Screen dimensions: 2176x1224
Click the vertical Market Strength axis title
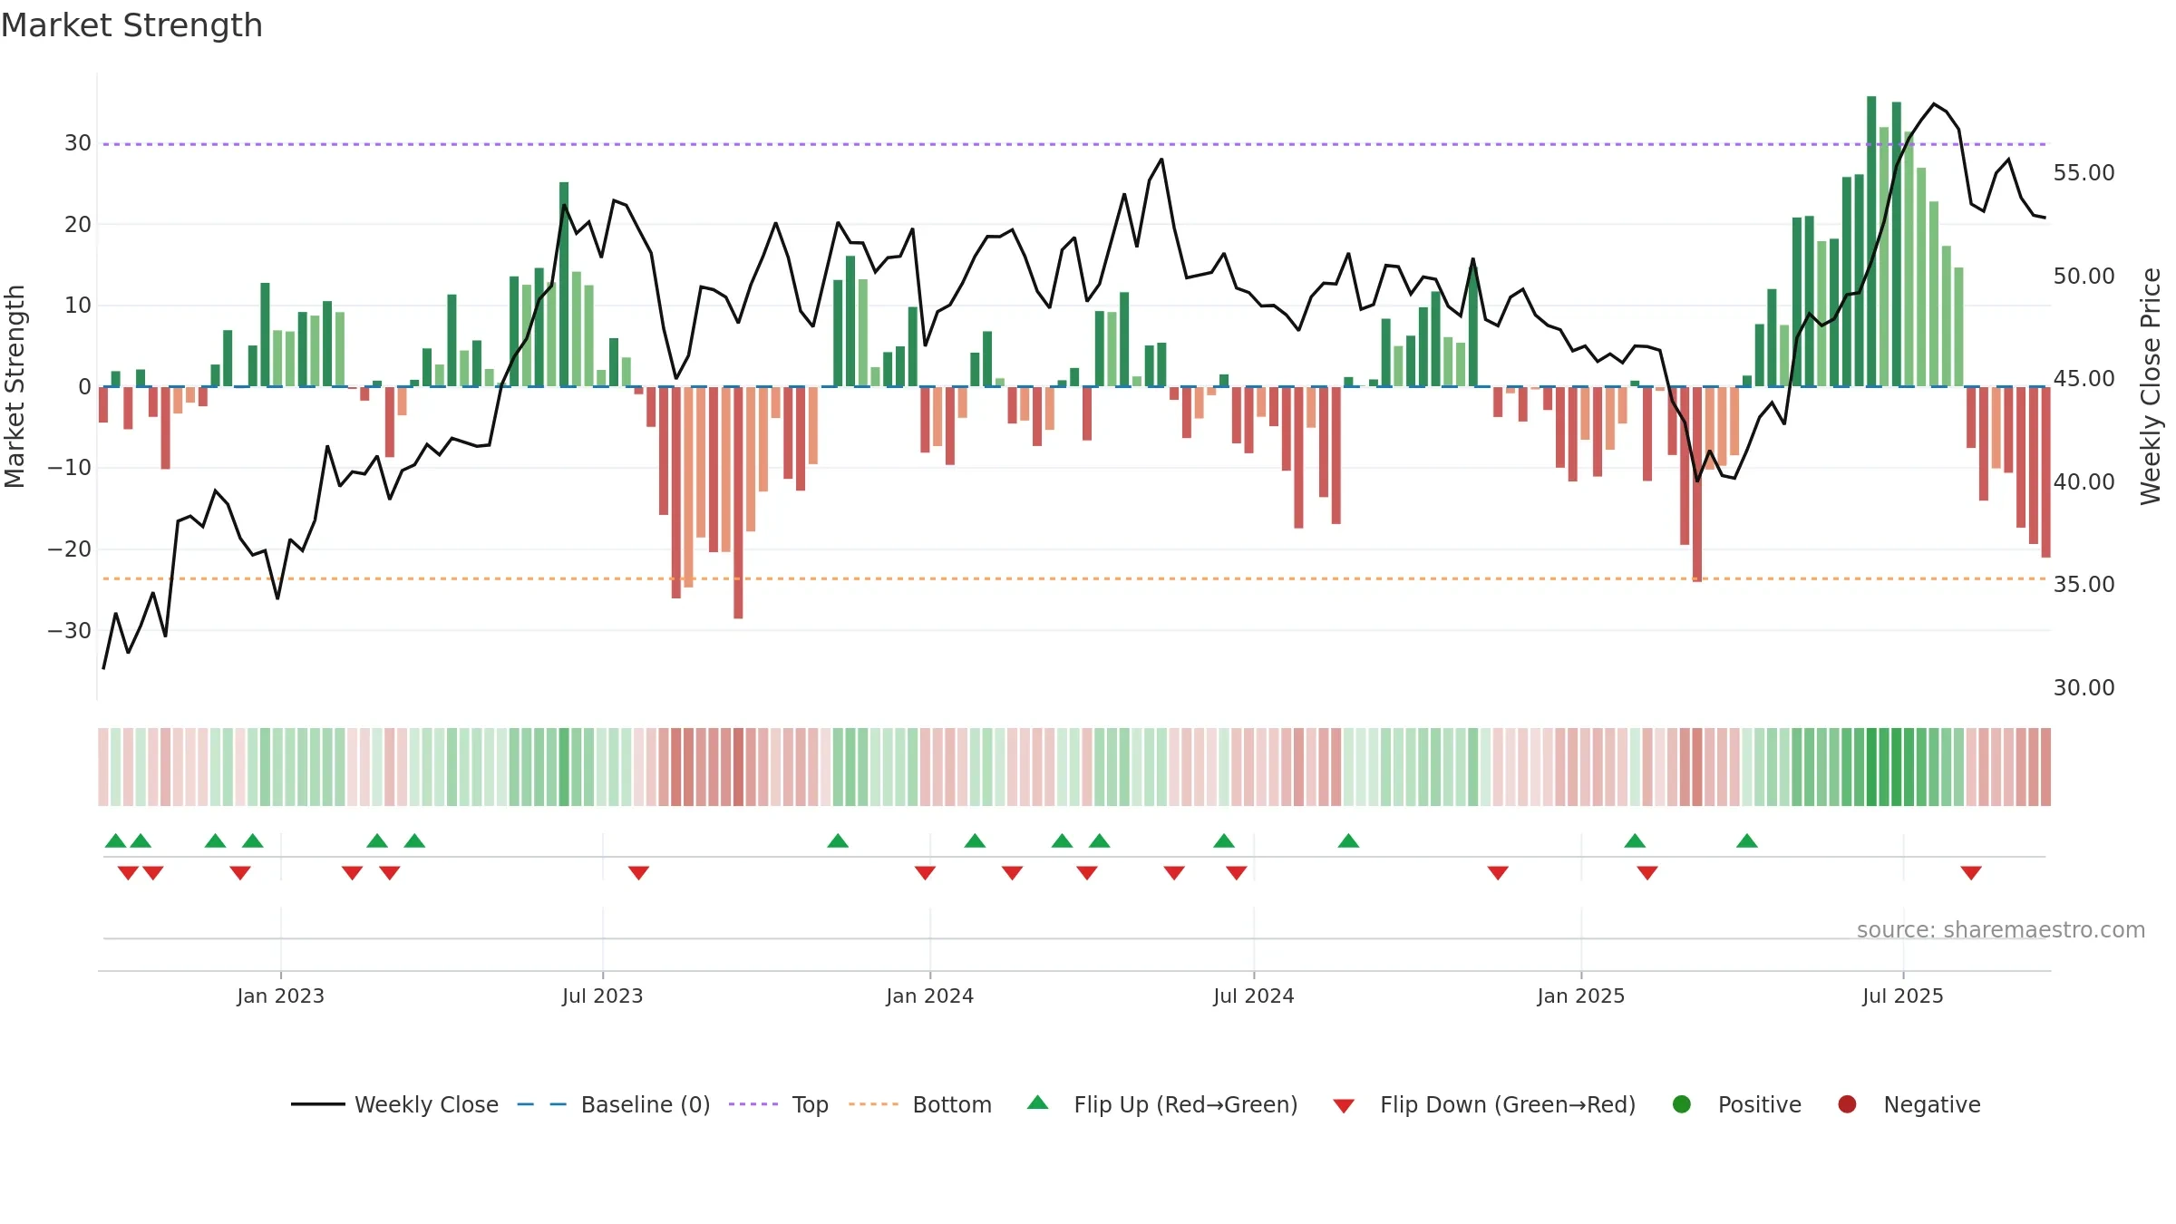[15, 386]
